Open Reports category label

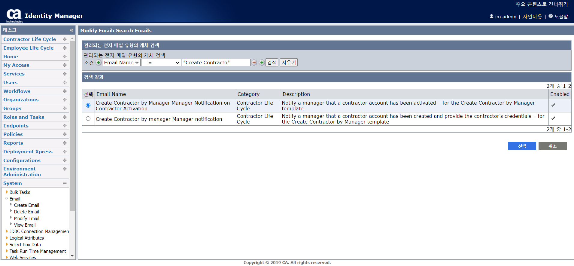pos(13,143)
